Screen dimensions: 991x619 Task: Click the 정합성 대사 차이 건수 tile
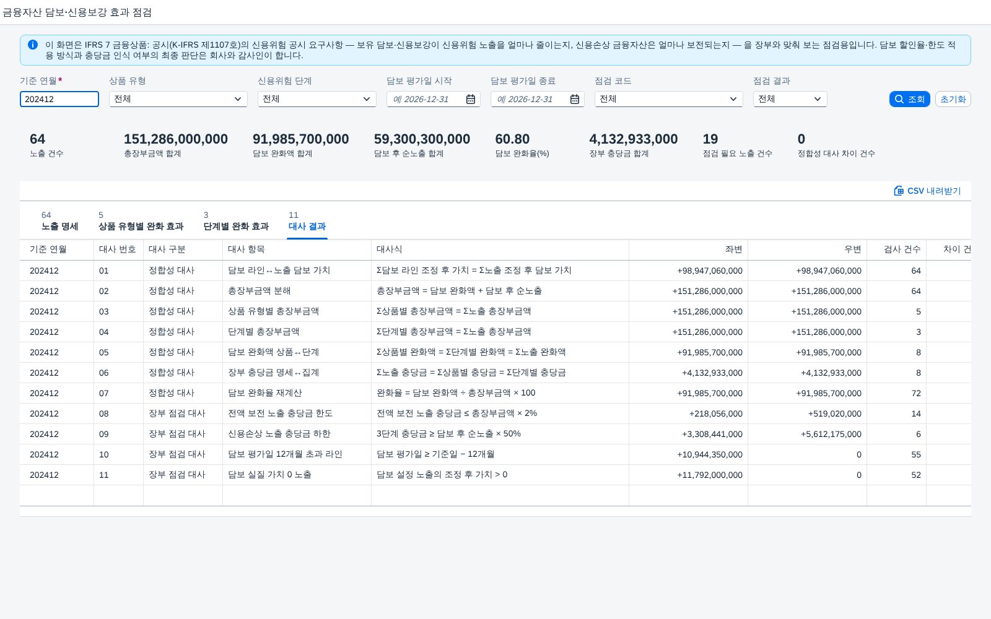836,145
